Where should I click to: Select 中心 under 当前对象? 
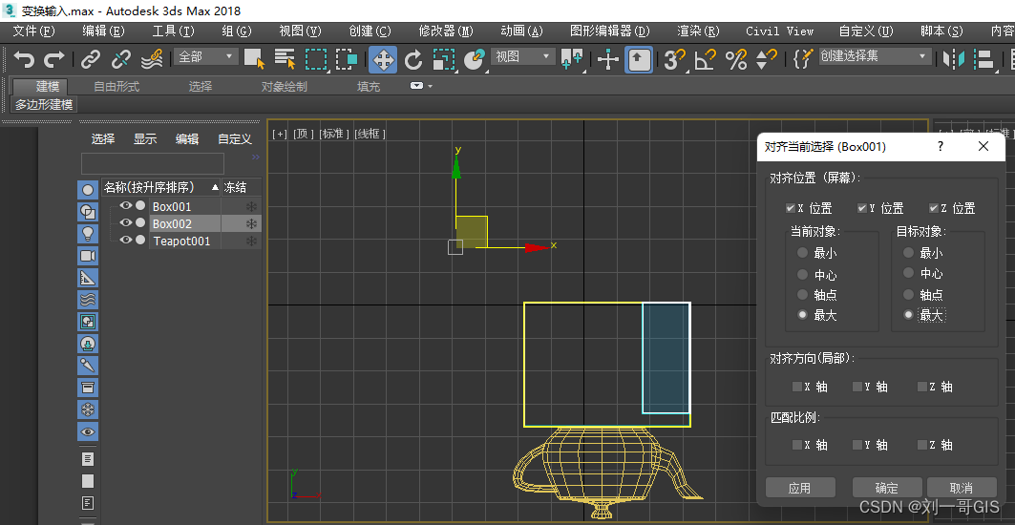tap(803, 275)
